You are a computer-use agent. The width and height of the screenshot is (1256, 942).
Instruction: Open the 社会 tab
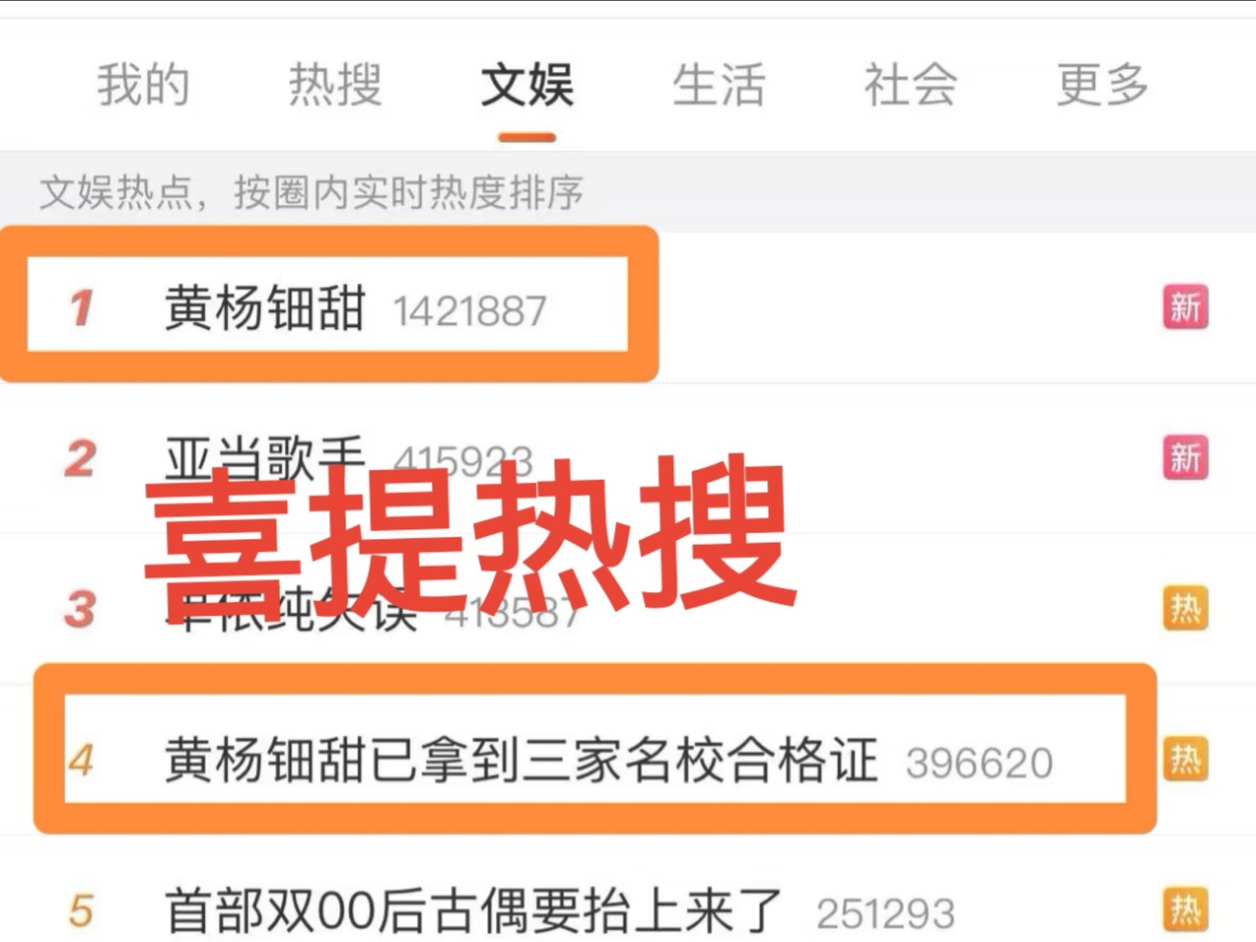tap(911, 85)
